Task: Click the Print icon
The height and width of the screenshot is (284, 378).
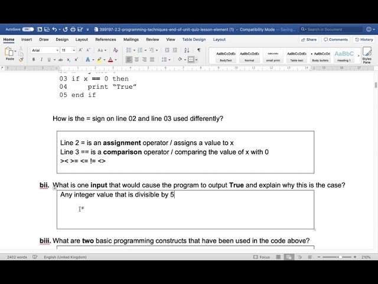Action: pos(73,30)
